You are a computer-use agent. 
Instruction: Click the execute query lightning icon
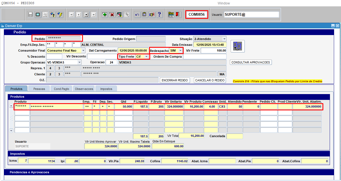(60, 15)
